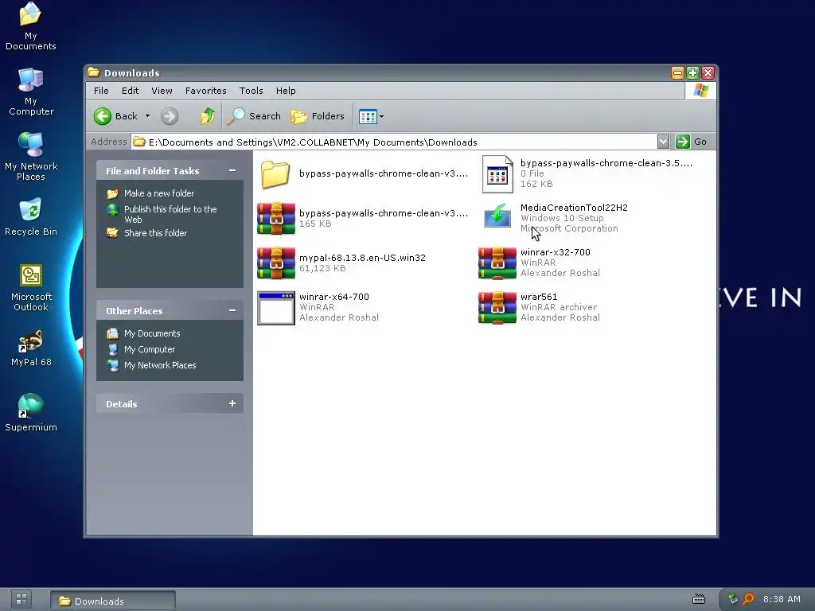Click the MediaCreationTool22H2 file name
This screenshot has width=815, height=611.
click(x=574, y=208)
